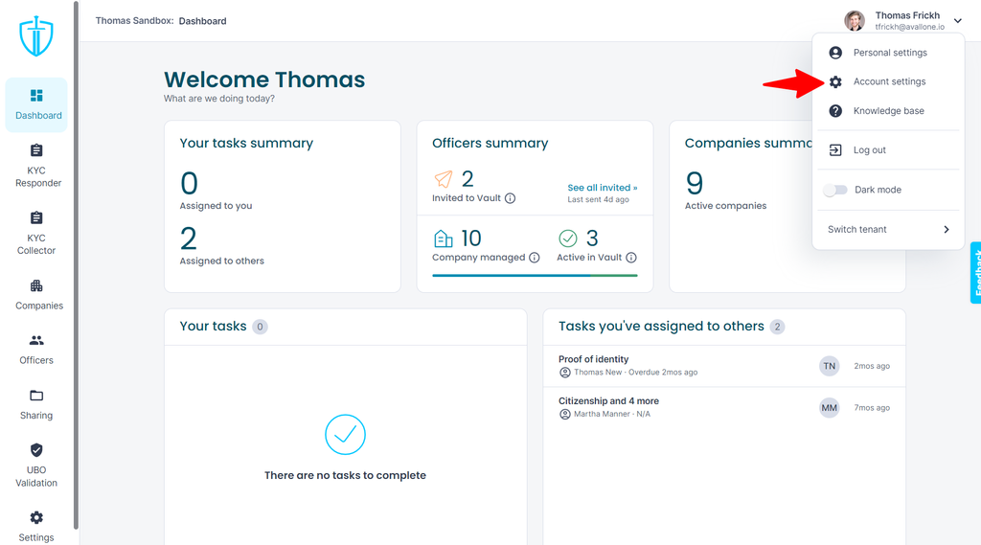
Task: Toggle the Dark mode switch
Action: coord(835,191)
